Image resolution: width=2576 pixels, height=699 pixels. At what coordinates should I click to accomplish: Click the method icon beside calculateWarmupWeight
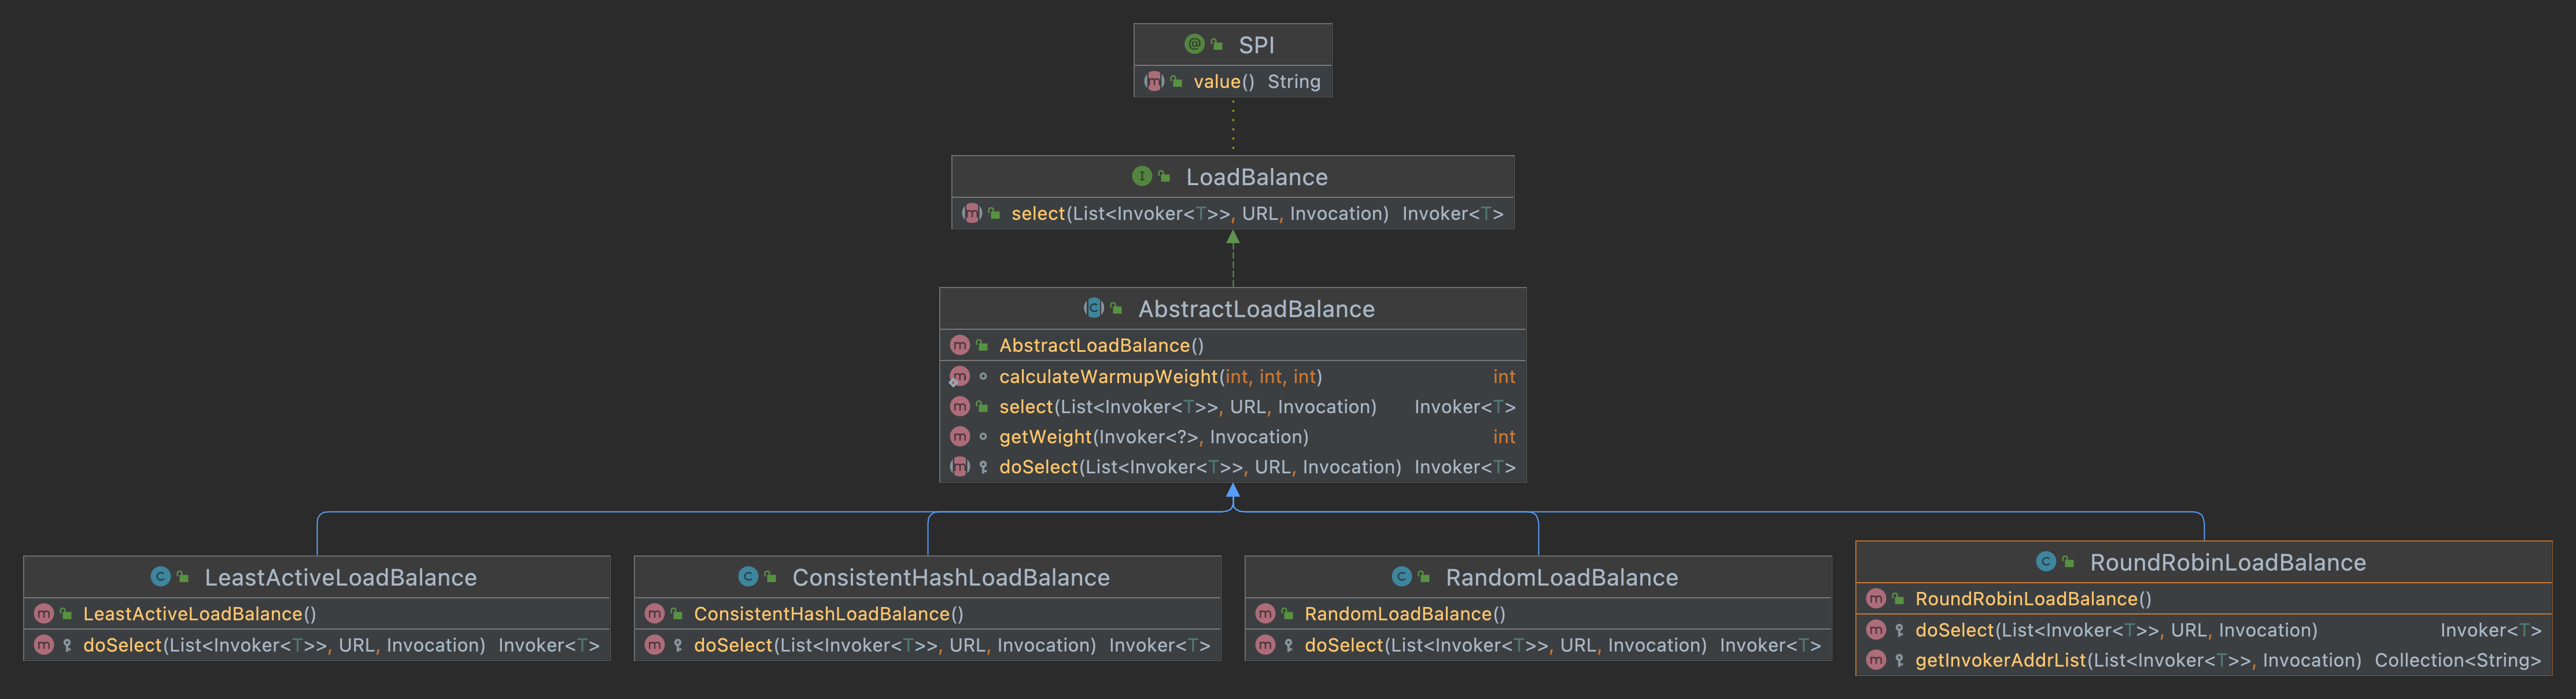(961, 377)
